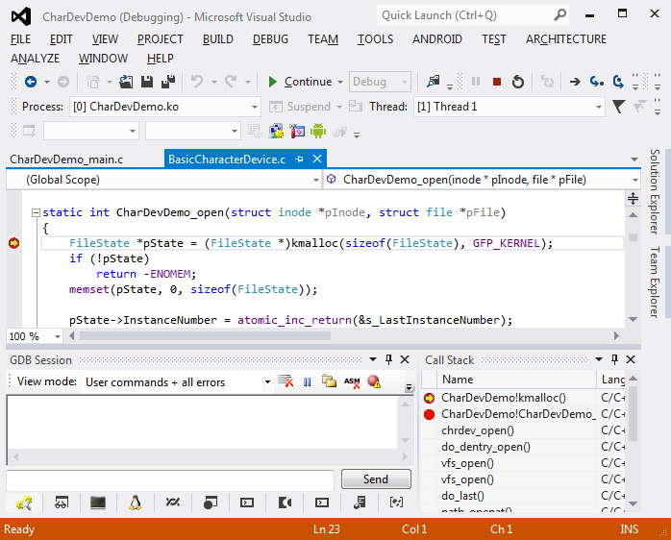Toggle auto-hide pin on Call Stack panel

pos(614,359)
